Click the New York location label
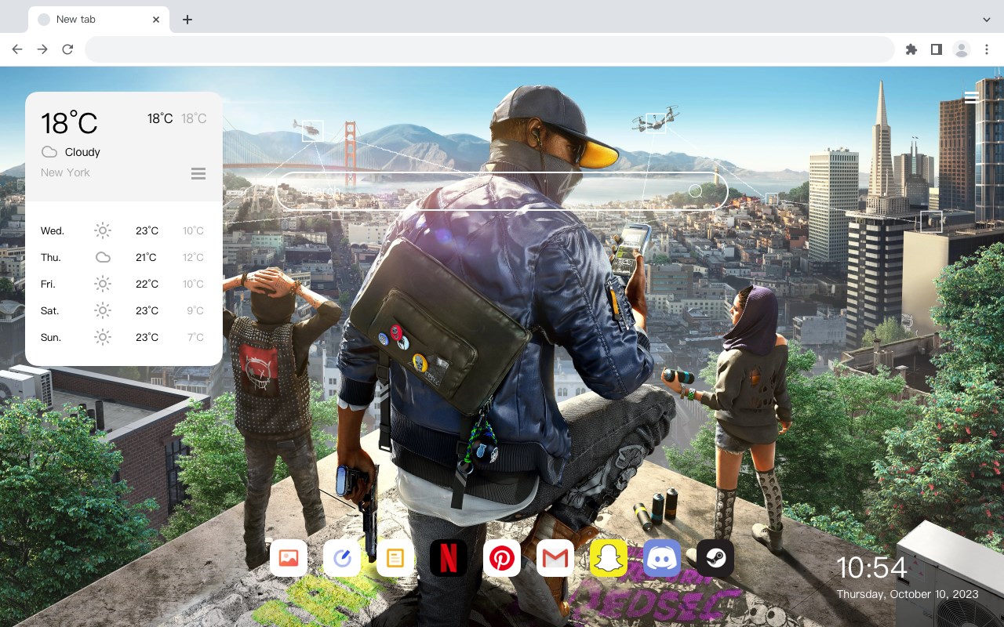Viewport: 1004px width, 627px height. coord(65,172)
